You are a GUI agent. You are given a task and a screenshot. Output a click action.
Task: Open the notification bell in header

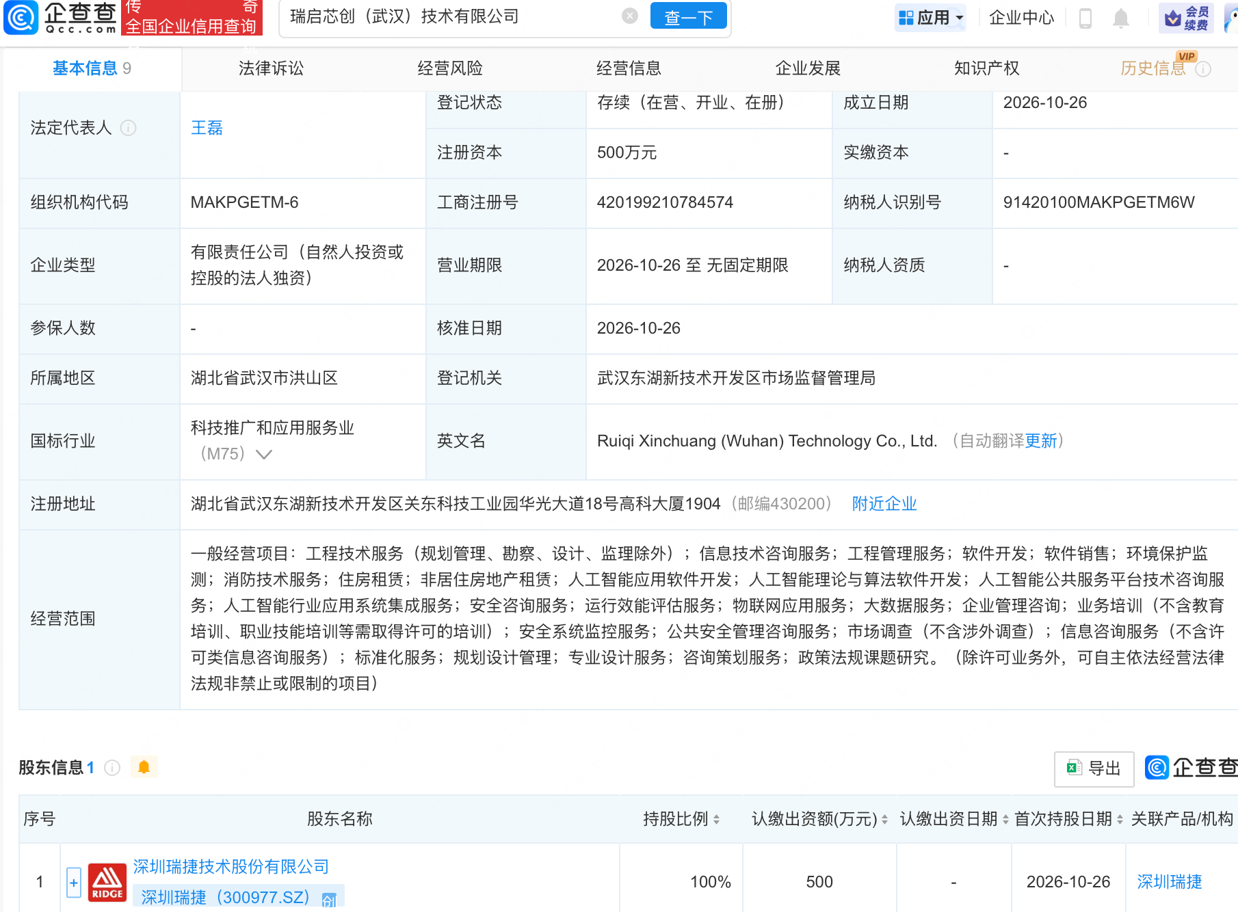tap(1120, 18)
